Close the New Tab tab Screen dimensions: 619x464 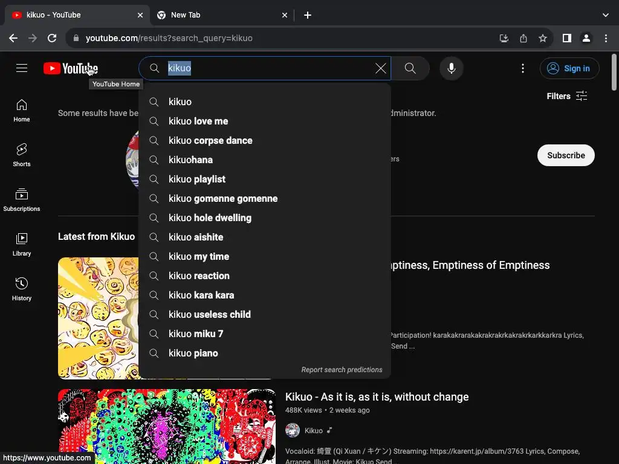tap(285, 15)
